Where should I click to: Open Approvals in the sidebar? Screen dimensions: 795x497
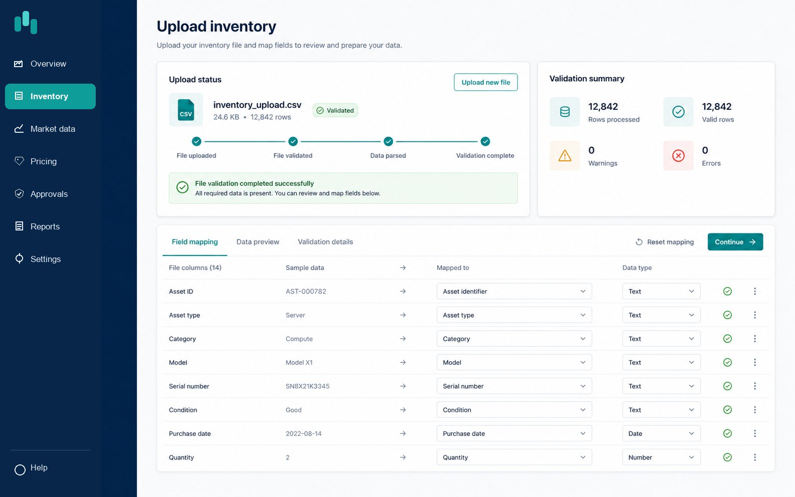pos(50,194)
